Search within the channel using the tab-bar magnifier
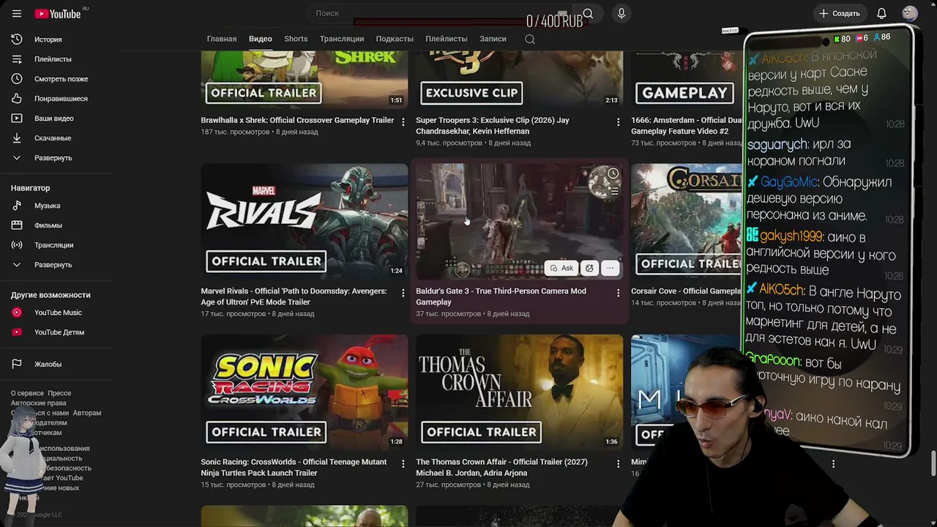The height and width of the screenshot is (527, 937). pyautogui.click(x=530, y=39)
